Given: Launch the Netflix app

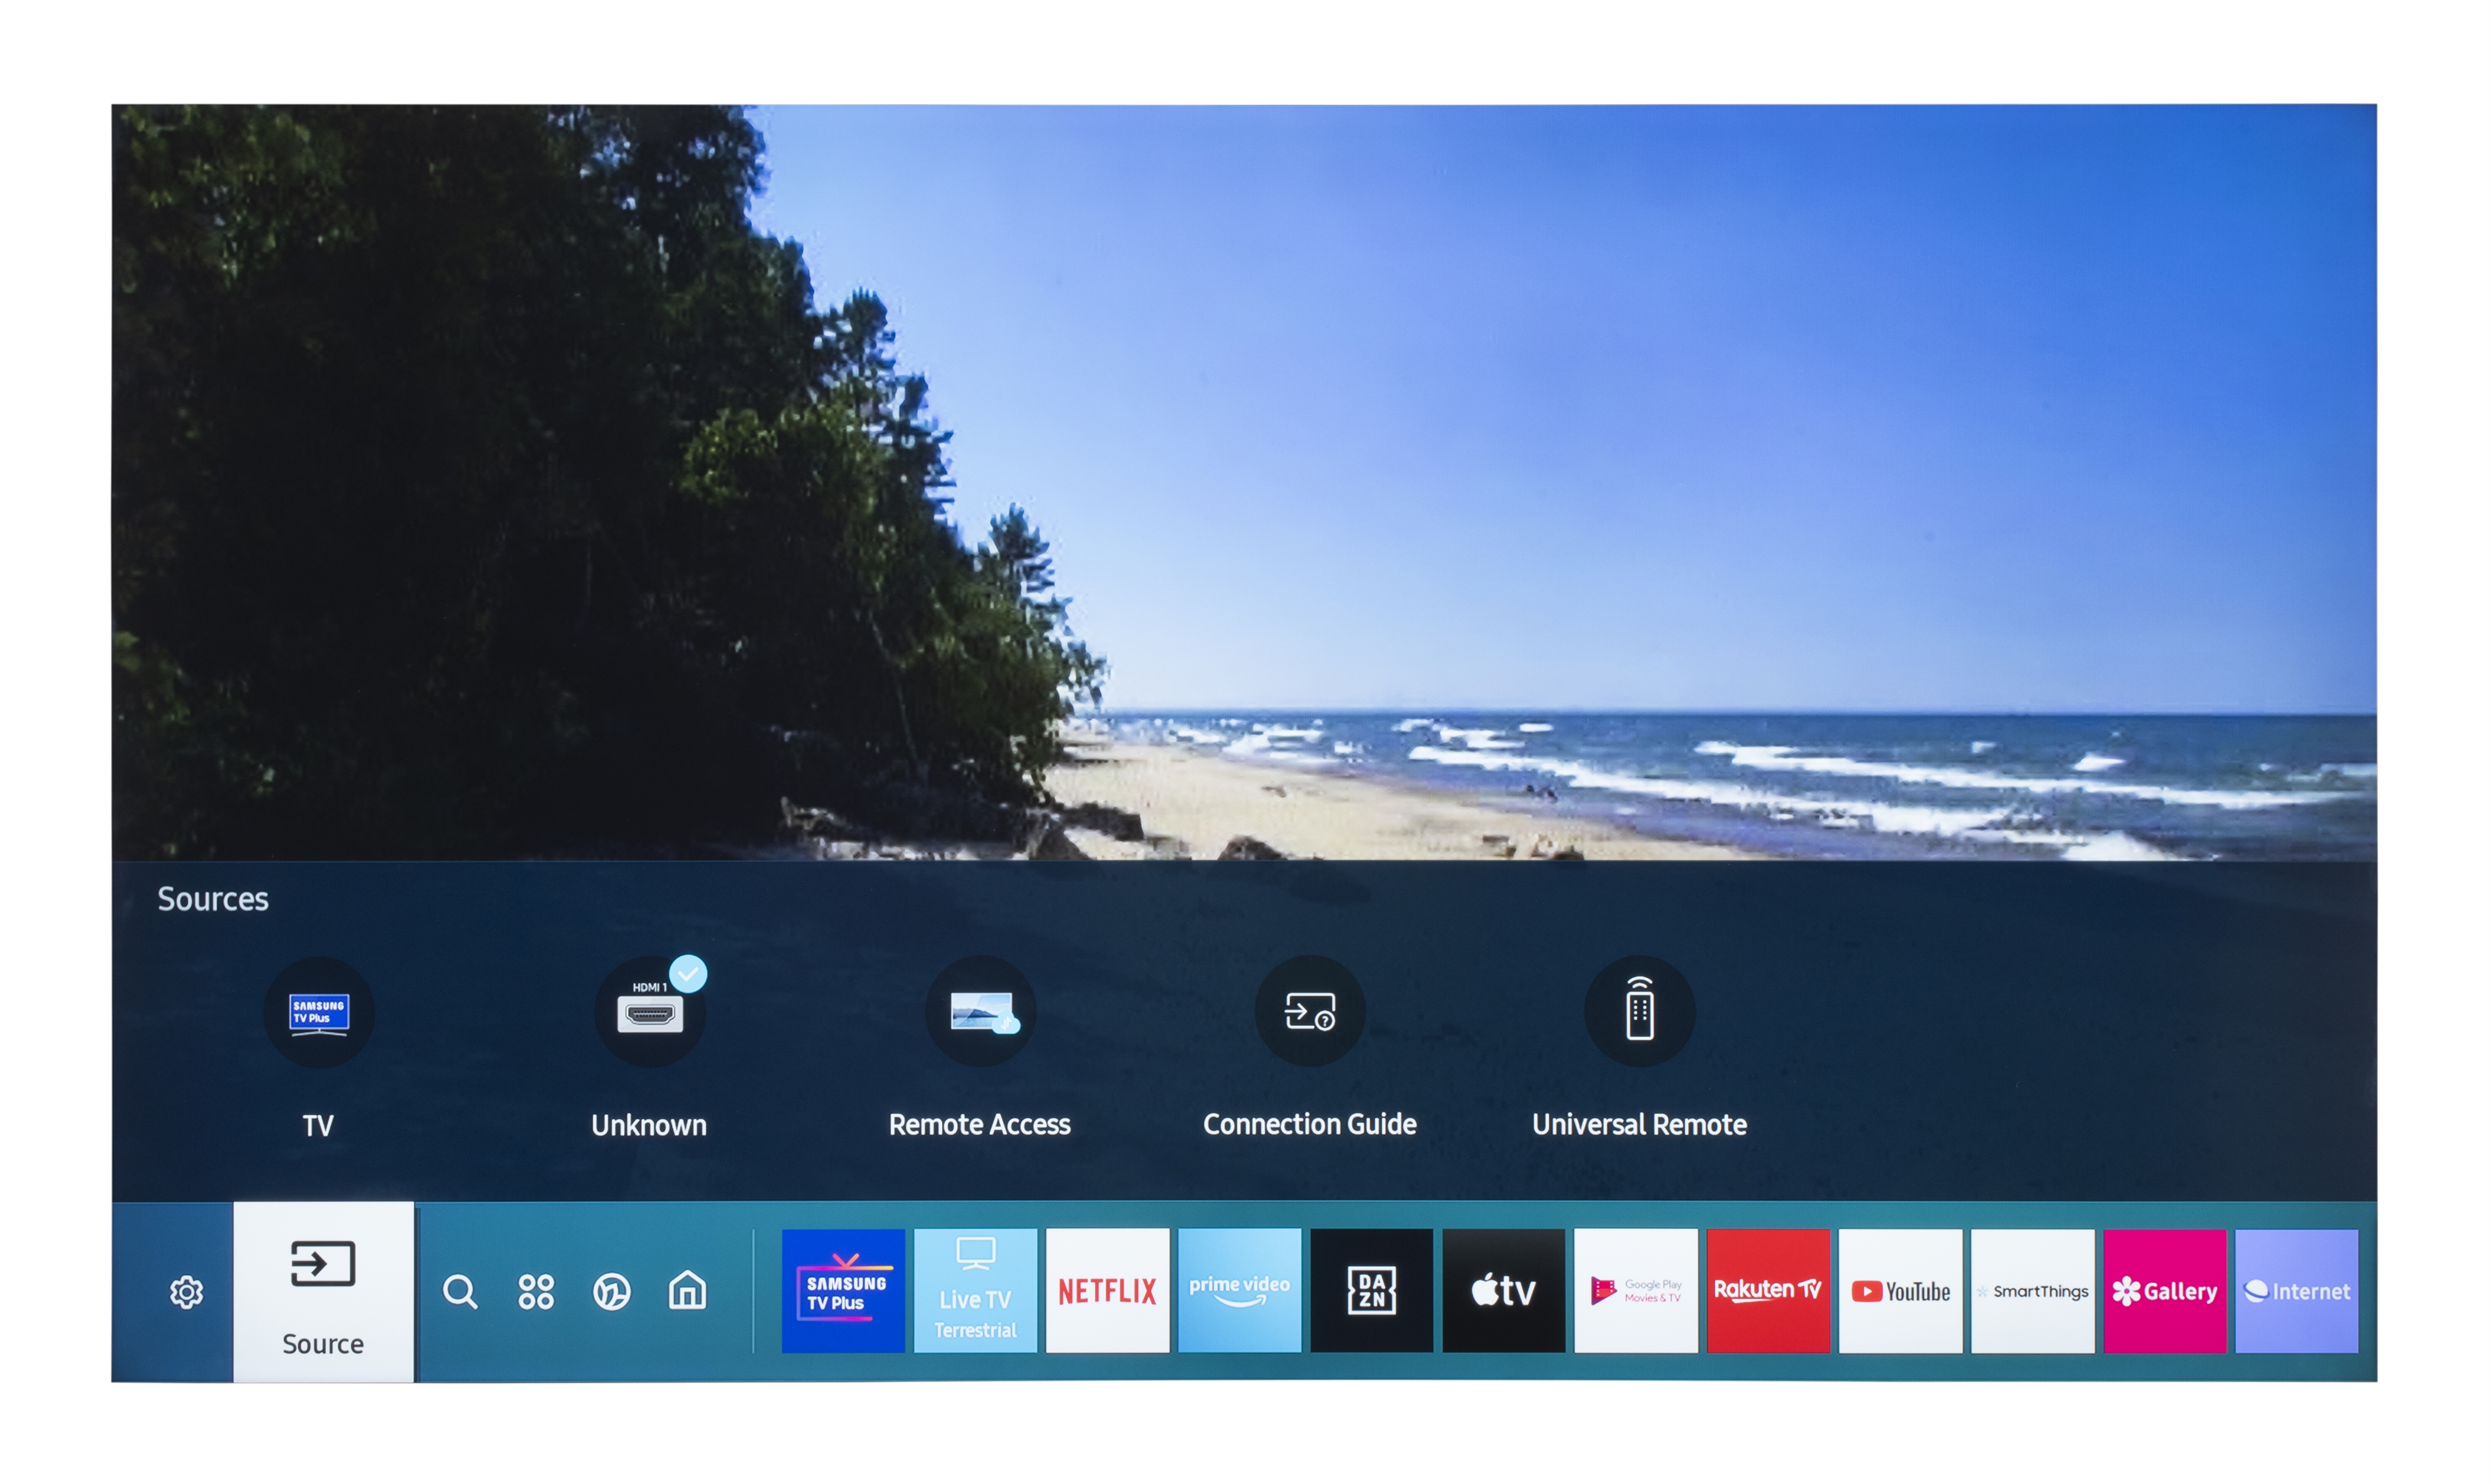Looking at the screenshot, I should click(x=1107, y=1291).
